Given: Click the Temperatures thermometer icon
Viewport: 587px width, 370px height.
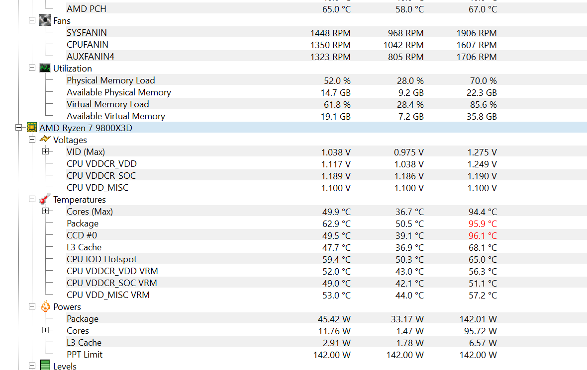Looking at the screenshot, I should click(x=45, y=199).
